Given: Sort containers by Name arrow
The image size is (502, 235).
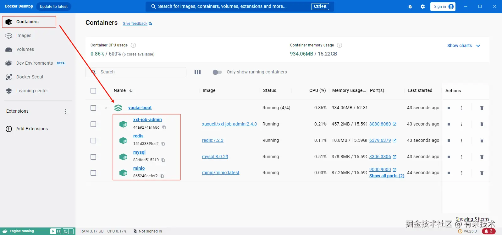Looking at the screenshot, I should coord(131,91).
